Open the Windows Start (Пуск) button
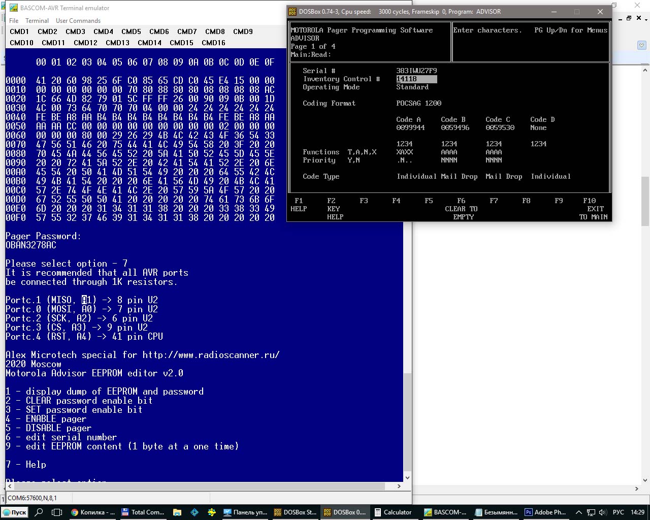The image size is (650, 520). click(15, 512)
